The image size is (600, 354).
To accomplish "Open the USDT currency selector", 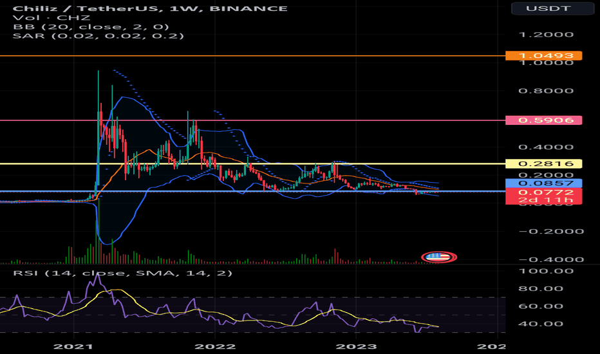I will [552, 8].
